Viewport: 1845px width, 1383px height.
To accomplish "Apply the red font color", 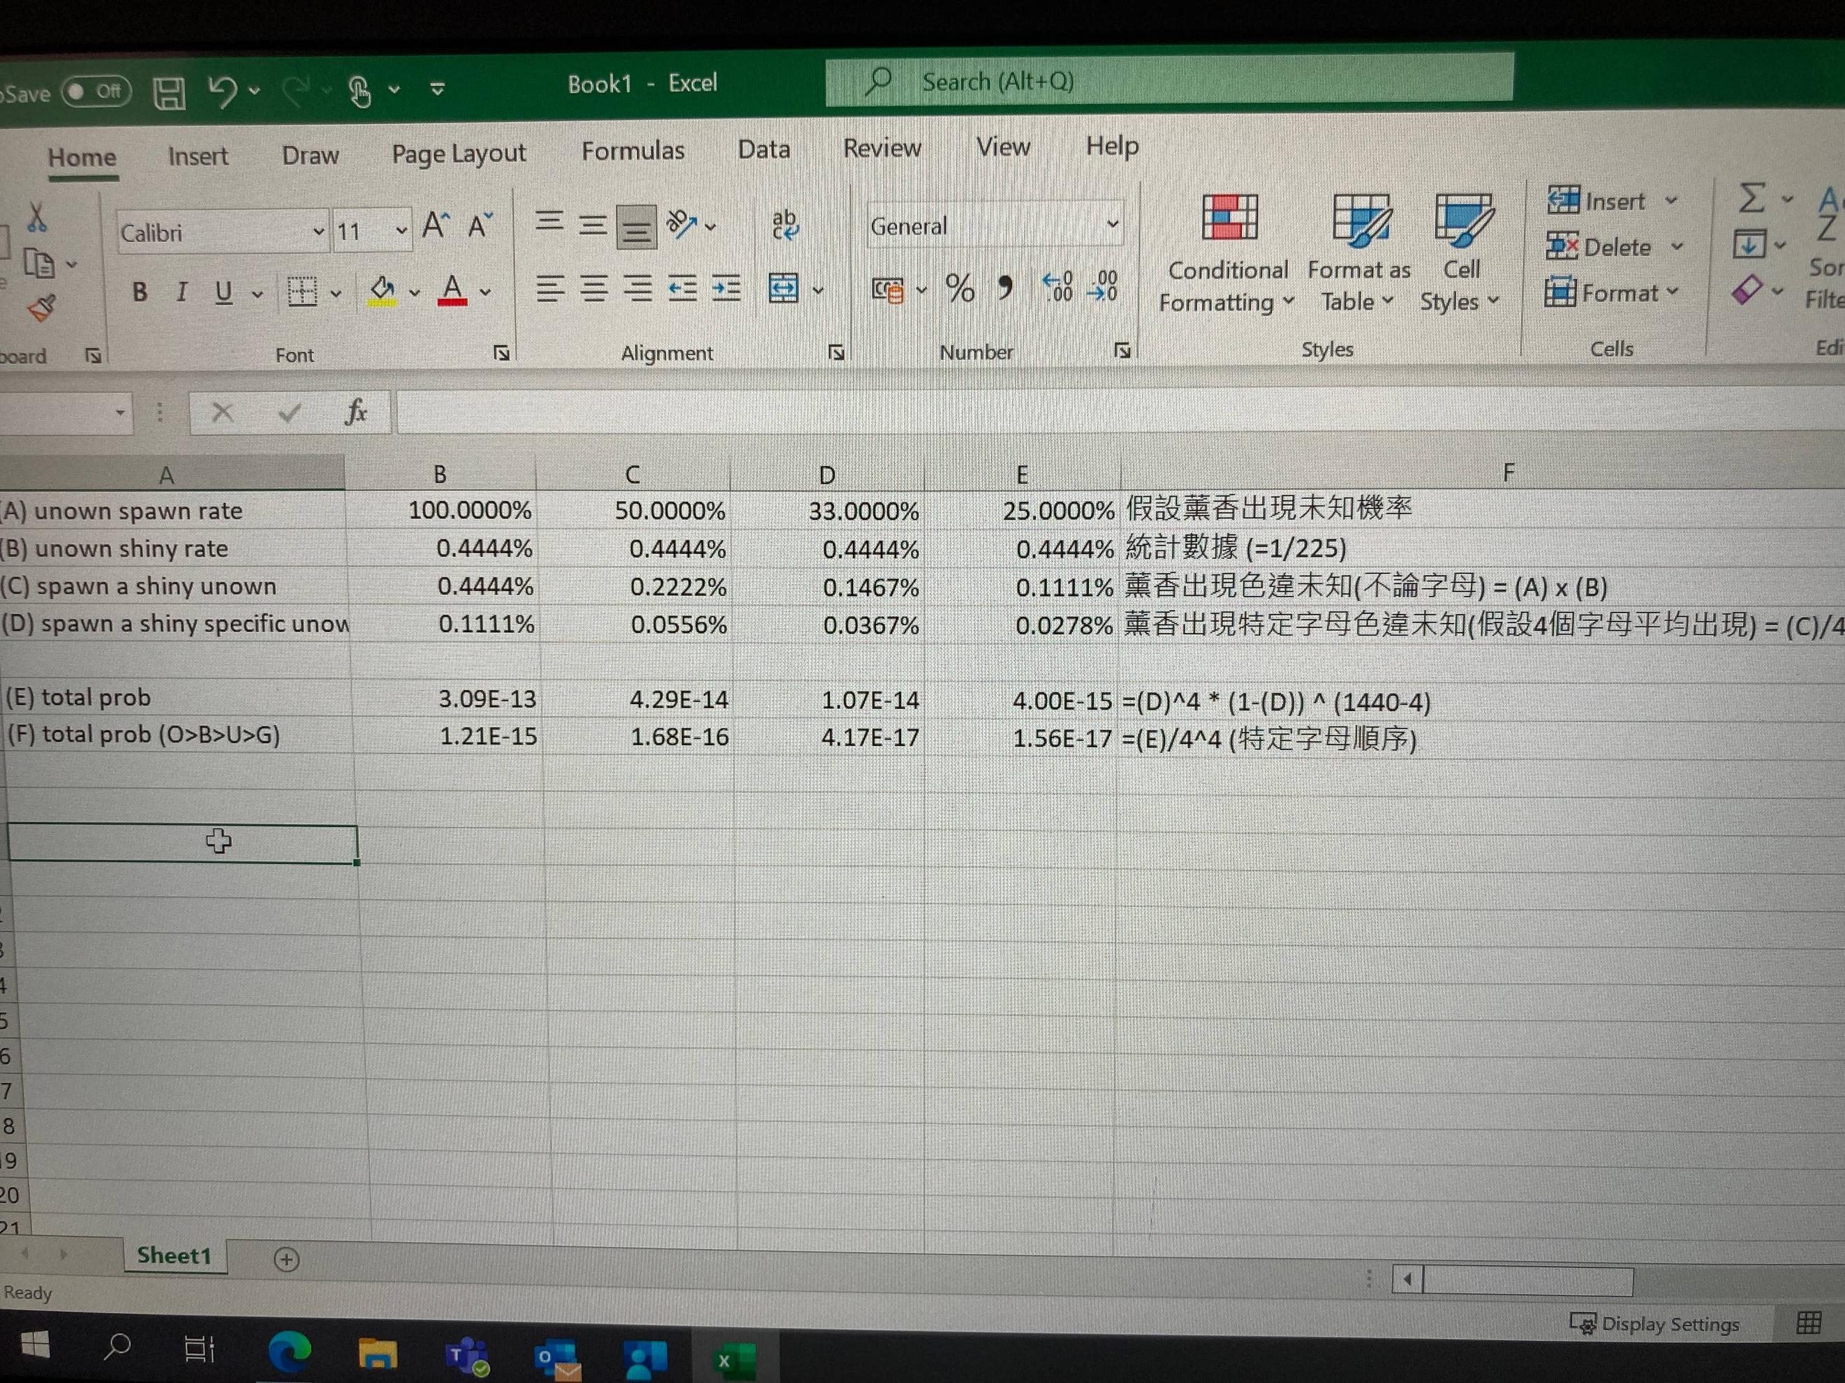I will 452,290.
